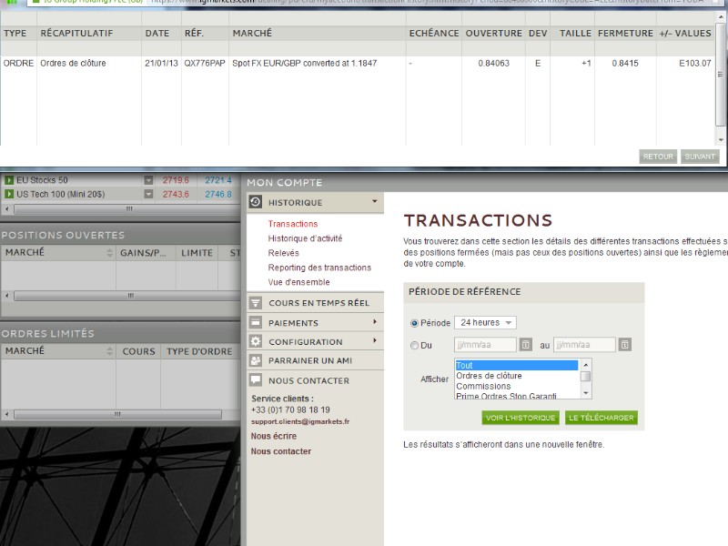Click the E103.07 value cell
The height and width of the screenshot is (546, 728).
coord(694,63)
